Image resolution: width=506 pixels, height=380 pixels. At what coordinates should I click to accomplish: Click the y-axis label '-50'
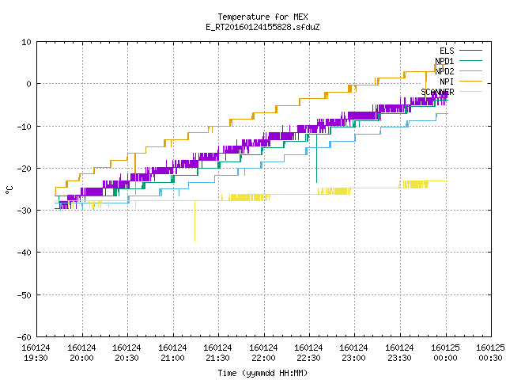pos(25,295)
